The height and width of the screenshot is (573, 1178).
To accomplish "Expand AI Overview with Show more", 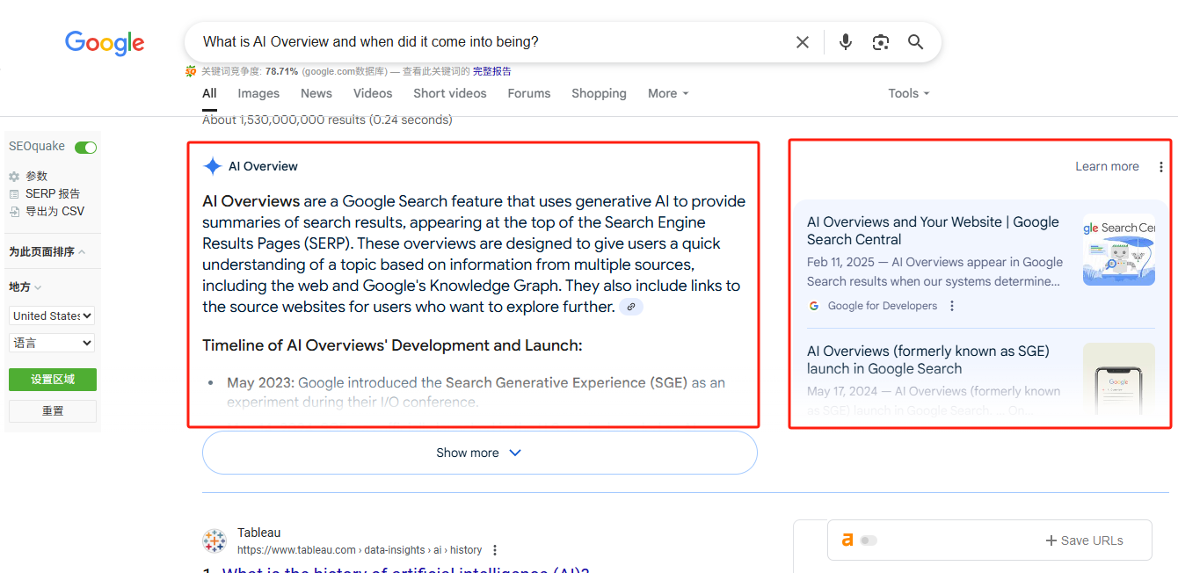I will pos(478,452).
